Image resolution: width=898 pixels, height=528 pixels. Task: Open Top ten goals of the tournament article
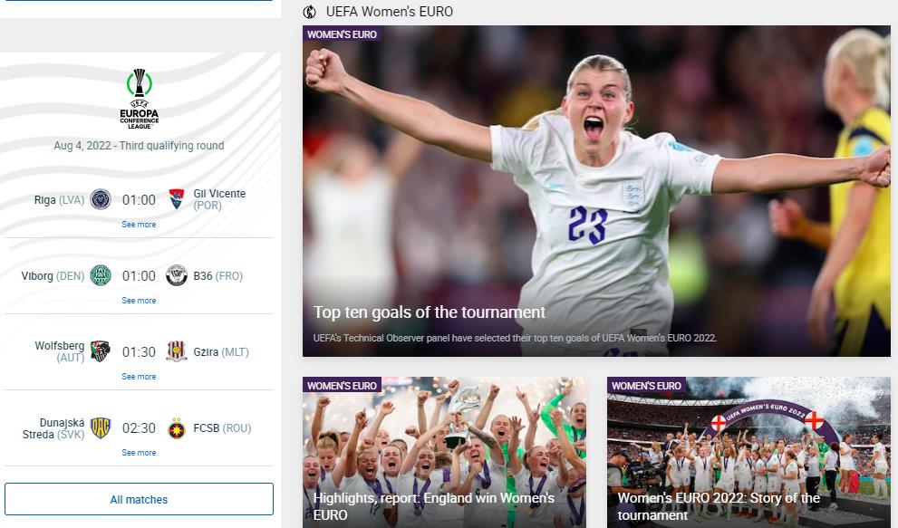[x=429, y=312]
